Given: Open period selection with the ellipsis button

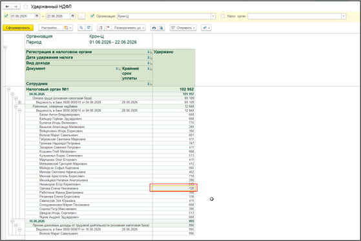Looking at the screenshot, I should click(81, 16).
